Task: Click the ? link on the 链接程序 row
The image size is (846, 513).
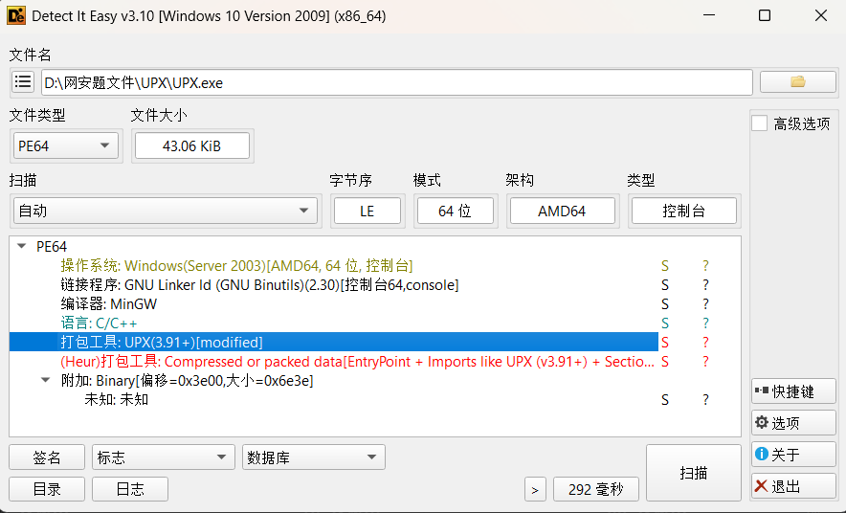Action: tap(705, 285)
